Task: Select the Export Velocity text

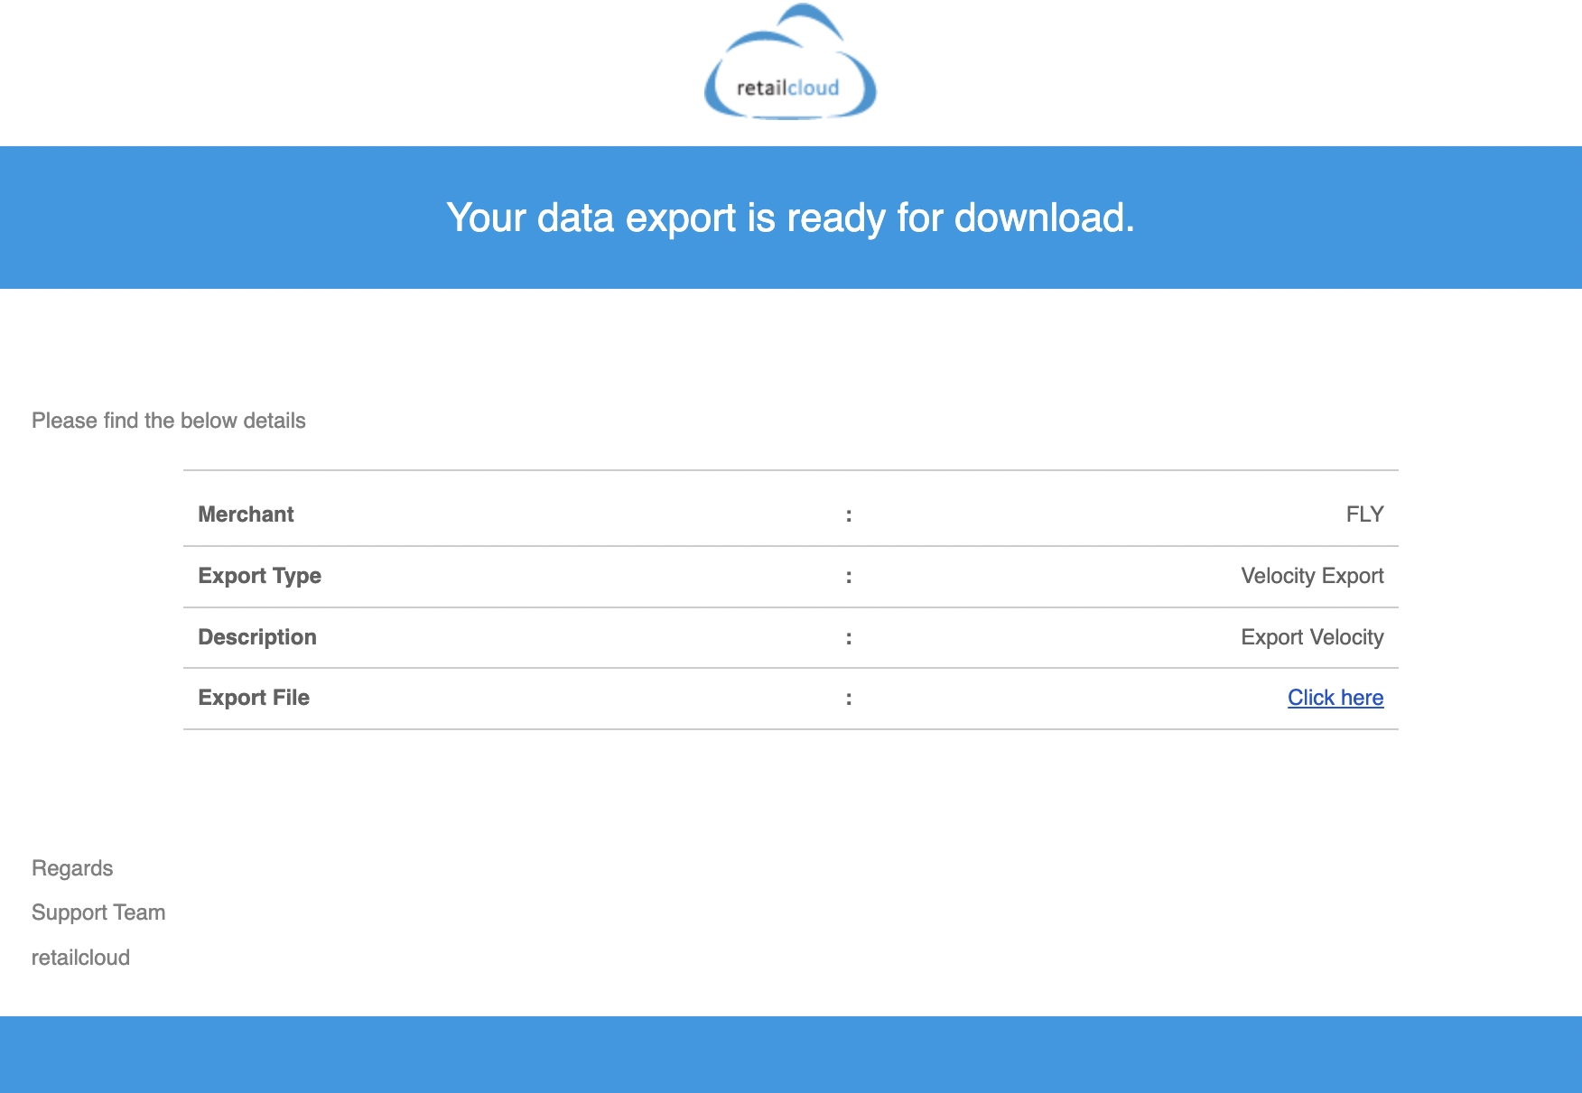Action: (1311, 636)
